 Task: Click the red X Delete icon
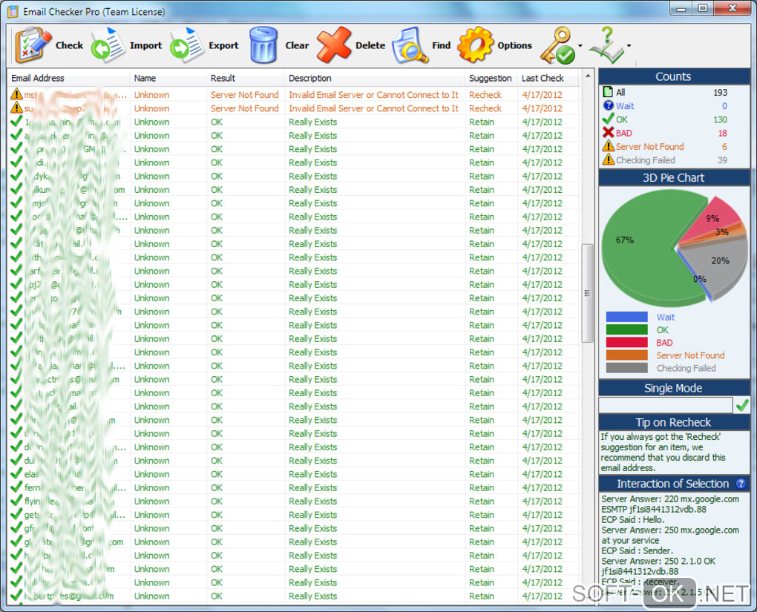point(334,45)
